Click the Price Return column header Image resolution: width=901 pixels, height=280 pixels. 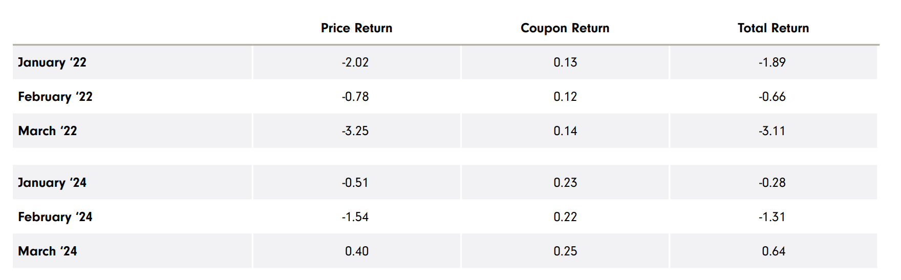356,28
